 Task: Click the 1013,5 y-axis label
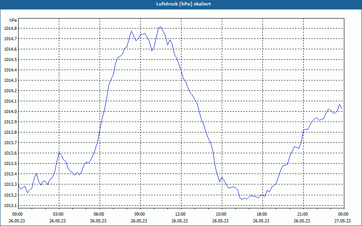coord(10,164)
